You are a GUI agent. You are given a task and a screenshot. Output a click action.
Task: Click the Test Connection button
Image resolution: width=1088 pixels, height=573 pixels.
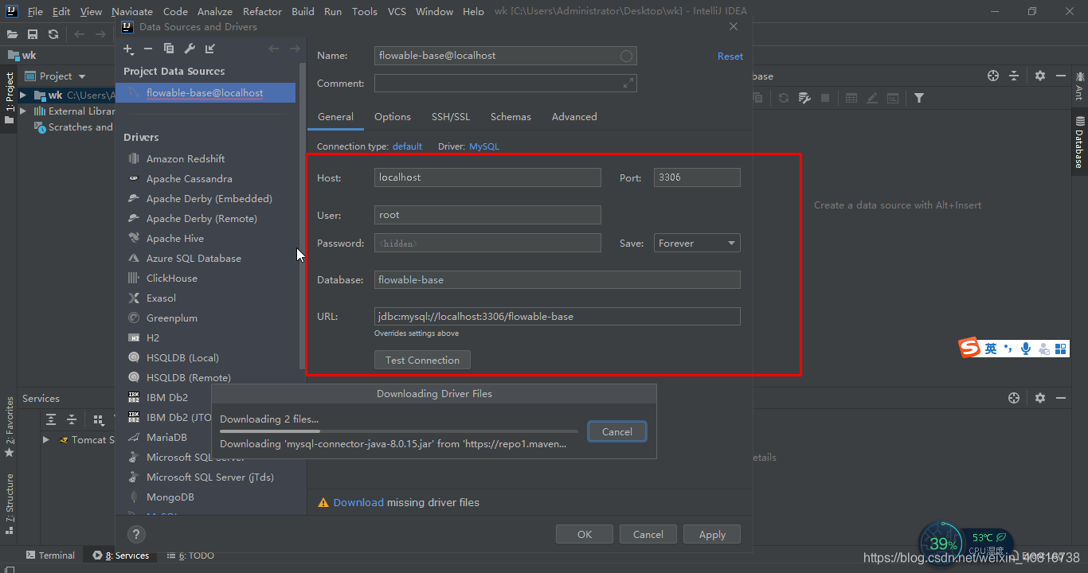tap(422, 360)
